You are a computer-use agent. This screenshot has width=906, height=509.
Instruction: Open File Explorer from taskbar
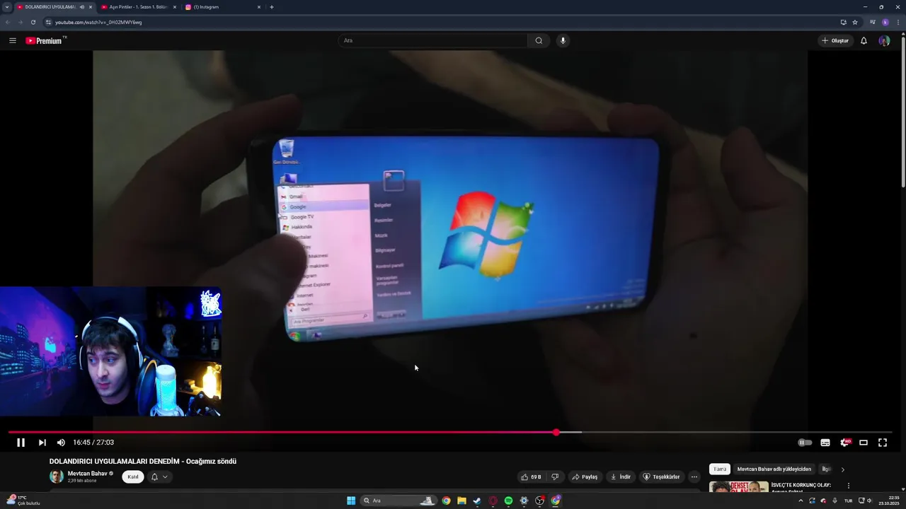(461, 501)
